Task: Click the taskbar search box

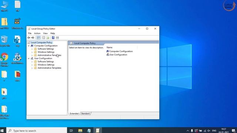Action: 37,130
